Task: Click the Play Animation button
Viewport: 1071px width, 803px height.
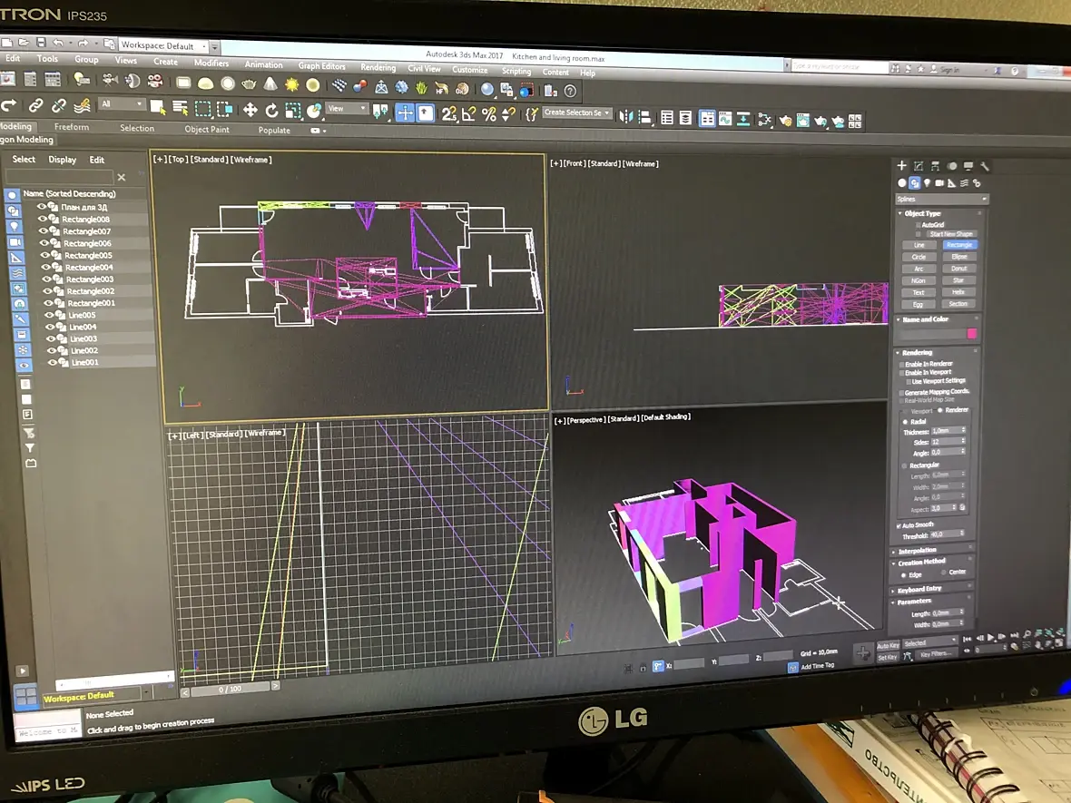Action: pos(990,637)
